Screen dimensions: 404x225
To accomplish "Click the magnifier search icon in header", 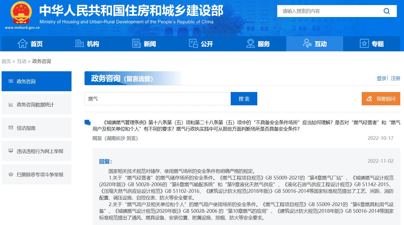I will pos(386,11).
